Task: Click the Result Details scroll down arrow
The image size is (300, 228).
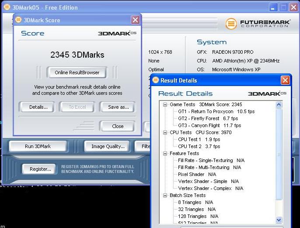Action: [x=279, y=220]
